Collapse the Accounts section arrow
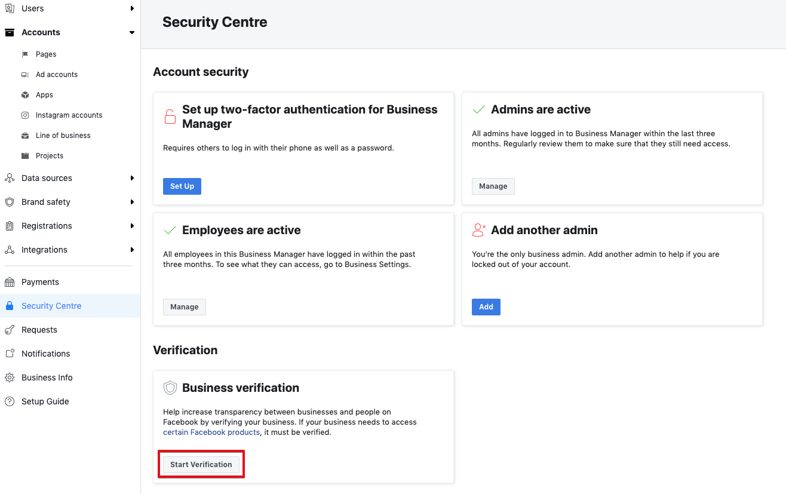This screenshot has height=494, width=786. (x=132, y=32)
